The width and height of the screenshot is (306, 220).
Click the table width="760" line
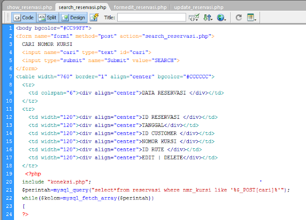[x=115, y=76]
